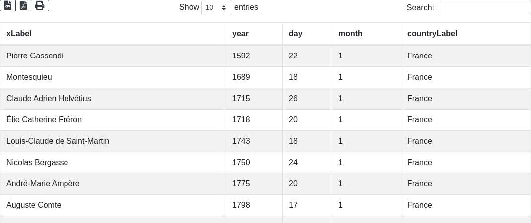This screenshot has width=531, height=223.
Task: Select André-Marie Ampère entry
Action: 265,184
